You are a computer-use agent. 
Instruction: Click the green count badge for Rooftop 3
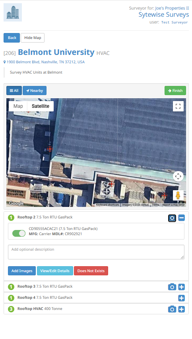[x=11, y=287]
